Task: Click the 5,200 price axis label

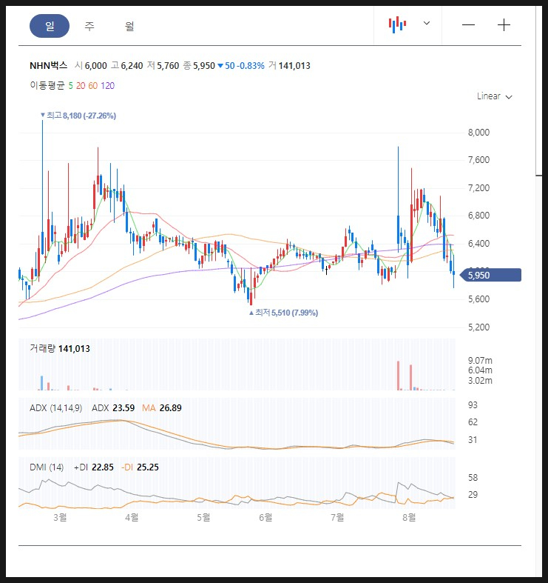Action: pos(478,327)
